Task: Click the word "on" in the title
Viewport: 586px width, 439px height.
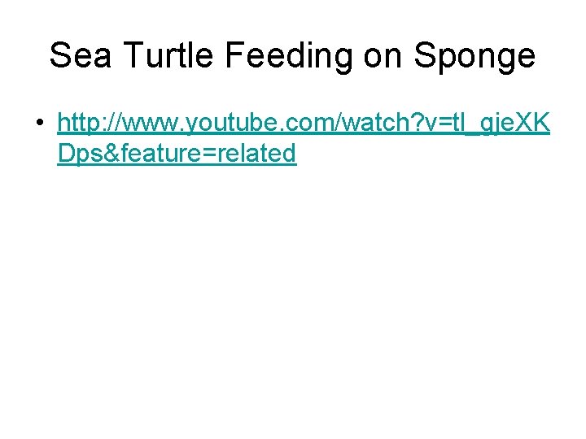Action: (383, 59)
